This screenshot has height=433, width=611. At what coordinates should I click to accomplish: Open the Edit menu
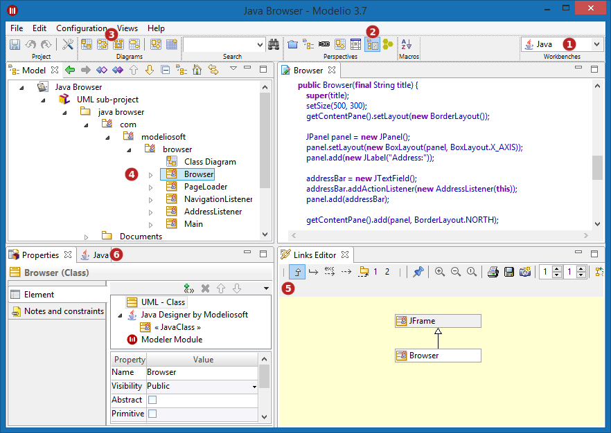pyautogui.click(x=39, y=28)
